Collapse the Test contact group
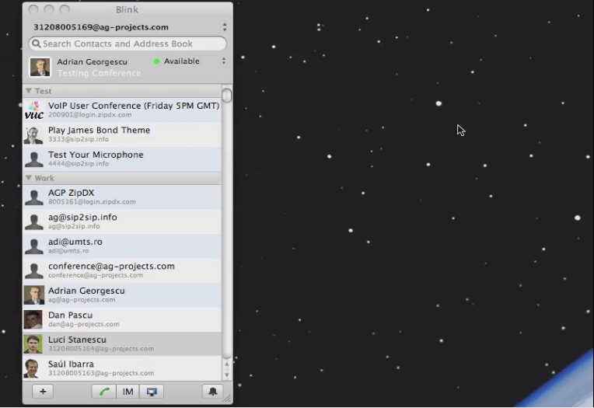The width and height of the screenshot is (594, 408). pos(29,91)
